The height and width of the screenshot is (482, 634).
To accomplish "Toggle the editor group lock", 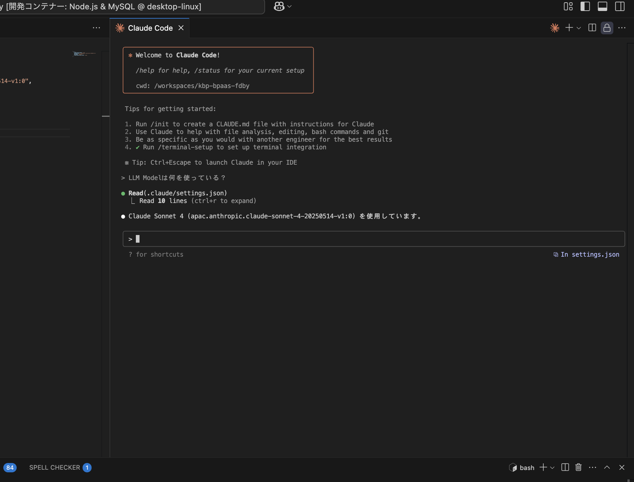I will point(607,28).
